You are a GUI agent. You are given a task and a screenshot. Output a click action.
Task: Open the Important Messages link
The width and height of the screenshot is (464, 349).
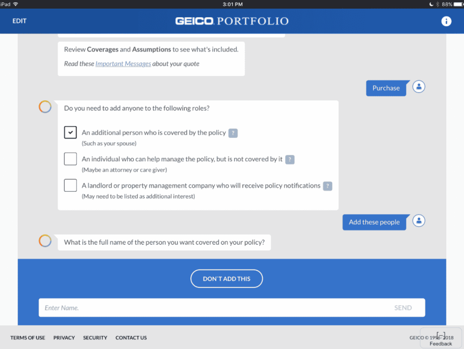point(123,64)
